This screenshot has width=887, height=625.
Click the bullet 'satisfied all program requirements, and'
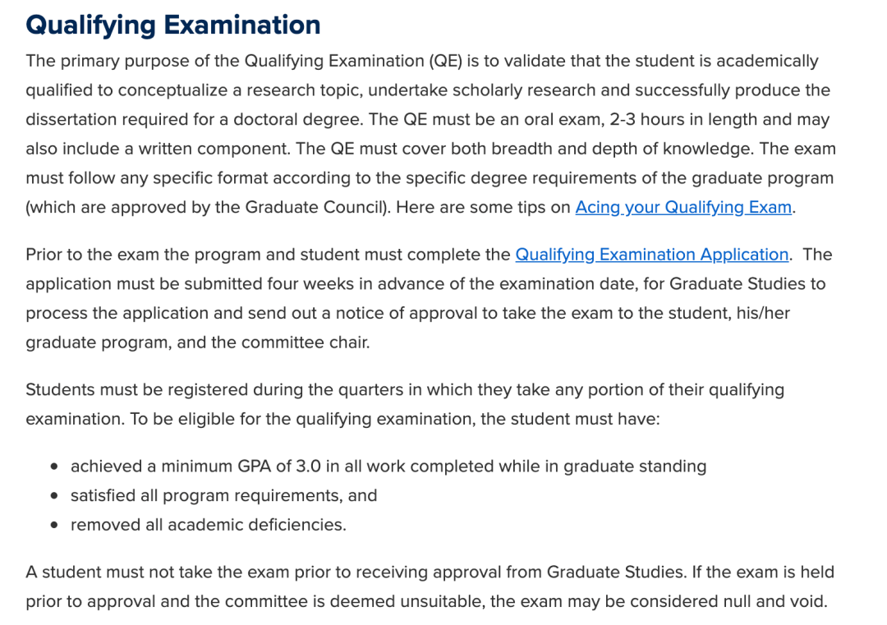click(x=223, y=495)
